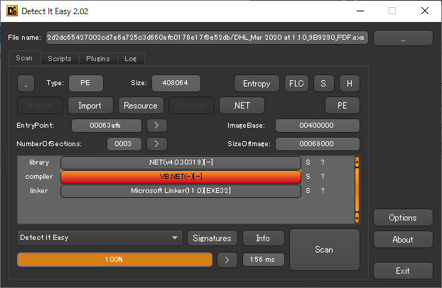Open the .NET information dialog
442x288 pixels.
point(242,106)
